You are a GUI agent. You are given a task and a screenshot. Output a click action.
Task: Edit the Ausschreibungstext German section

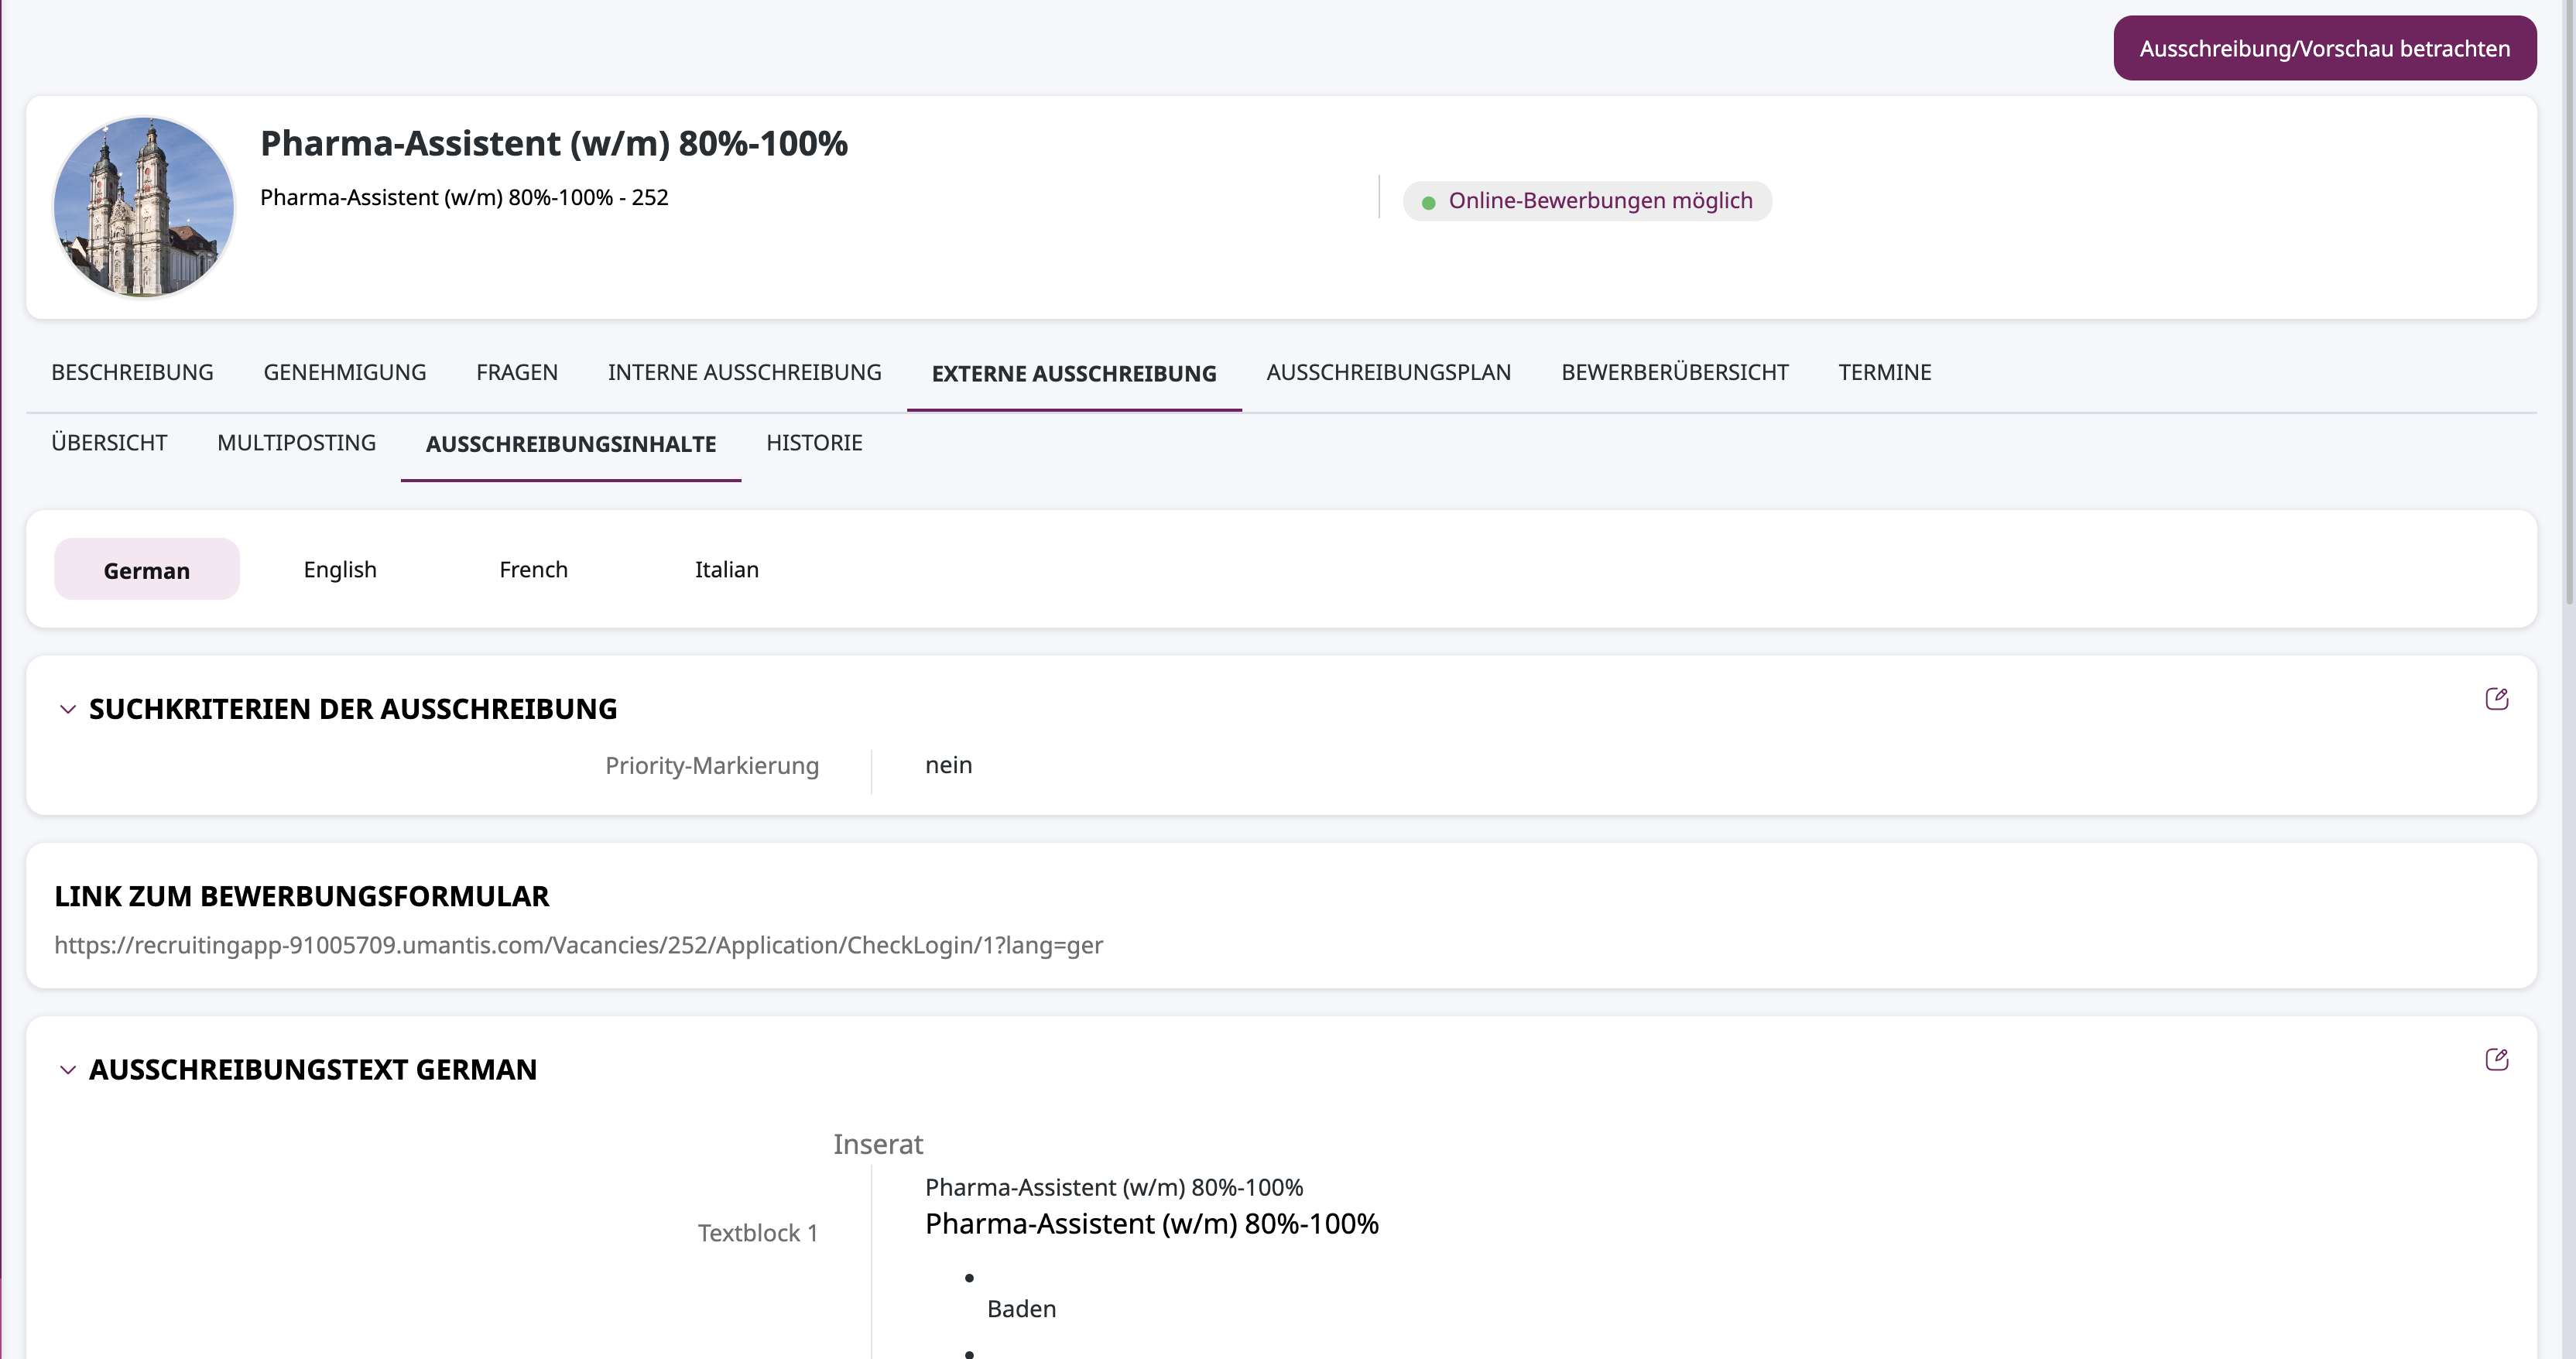pos(2496,1060)
